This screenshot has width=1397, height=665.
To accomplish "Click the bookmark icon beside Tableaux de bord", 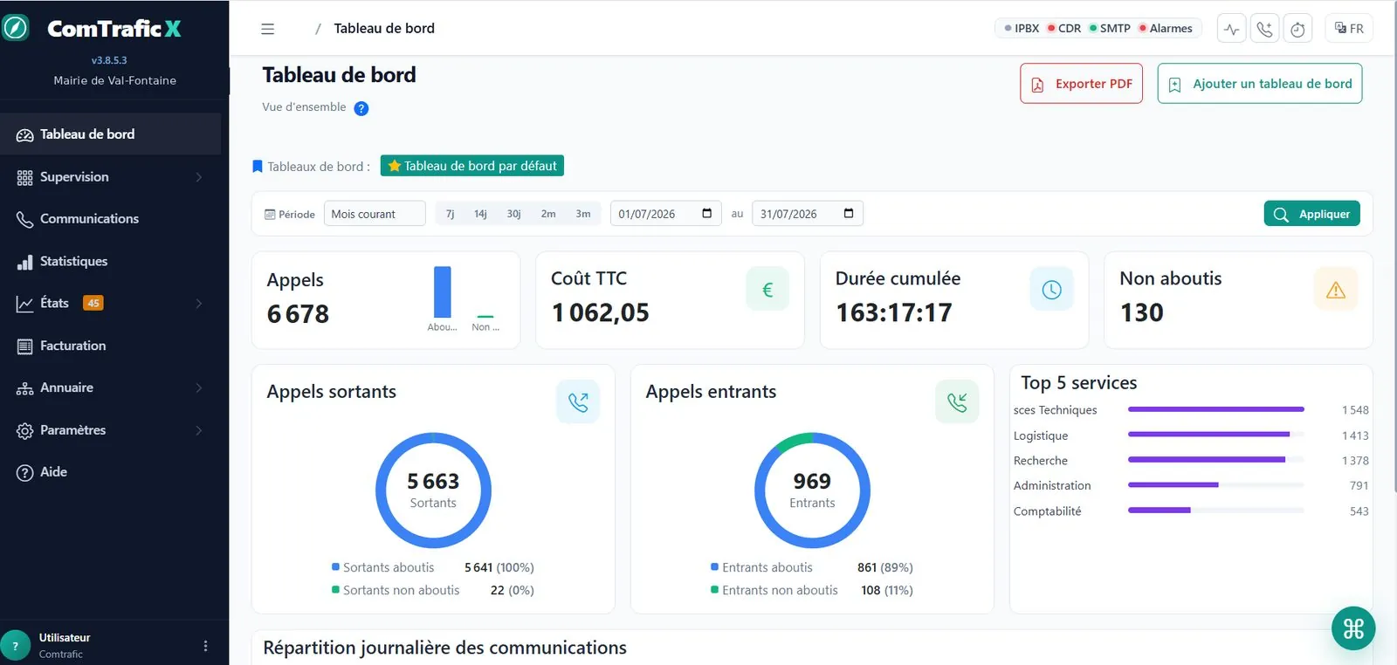I will pyautogui.click(x=258, y=166).
